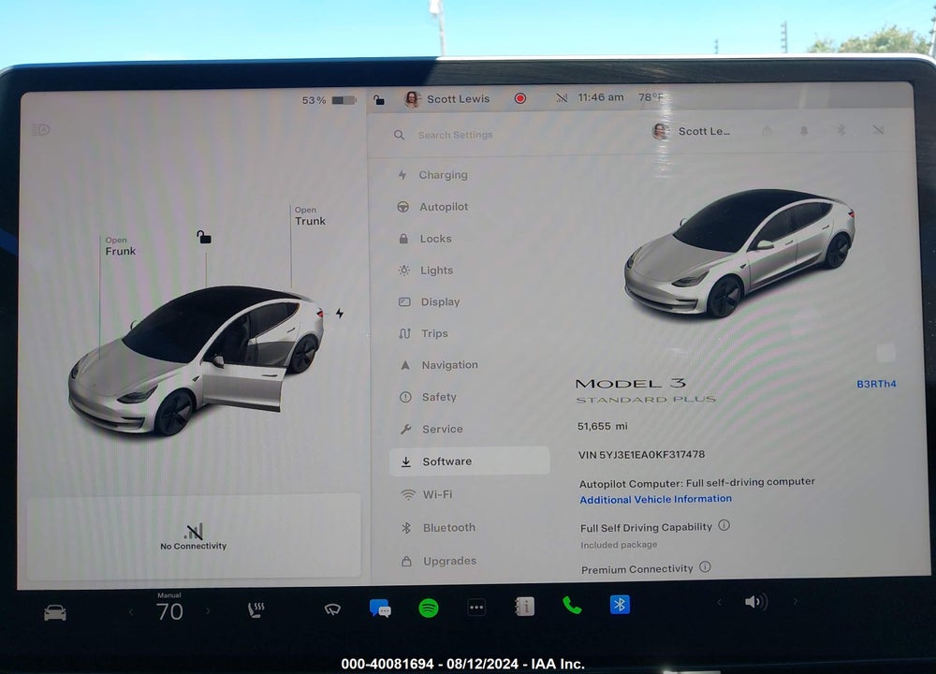Tap the settings header connectivity icon

click(x=878, y=129)
